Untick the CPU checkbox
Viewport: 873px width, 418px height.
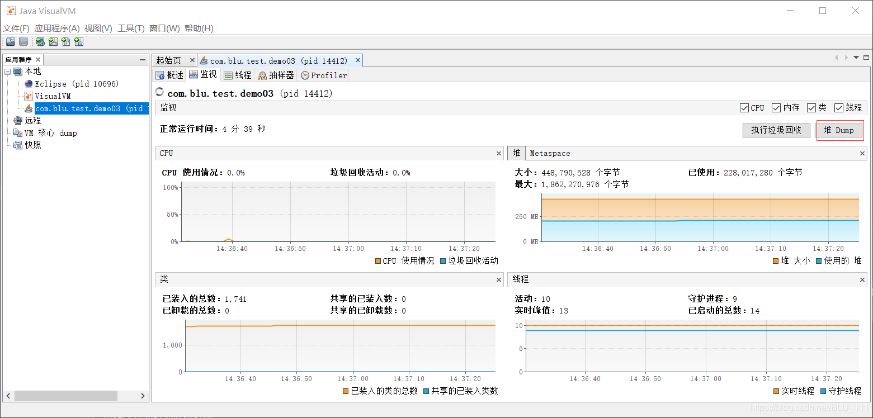click(x=744, y=108)
